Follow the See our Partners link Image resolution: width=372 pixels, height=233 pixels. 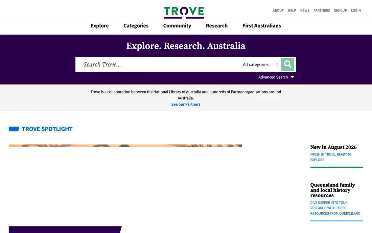click(186, 104)
